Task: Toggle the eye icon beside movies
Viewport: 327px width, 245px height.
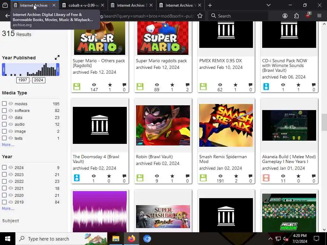Action: point(11,104)
